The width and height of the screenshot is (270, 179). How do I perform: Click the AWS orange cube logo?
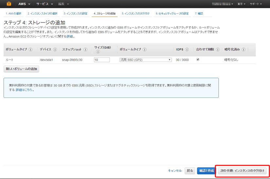point(9,4)
